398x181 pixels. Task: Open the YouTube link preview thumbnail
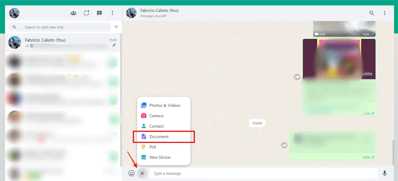tap(339, 59)
